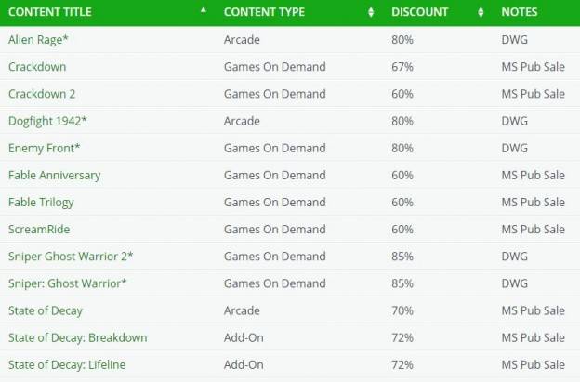Open Dogfight 1942* title link
580x382 pixels.
(x=47, y=121)
